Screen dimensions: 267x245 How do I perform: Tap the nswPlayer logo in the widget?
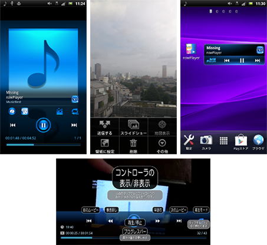(212, 61)
